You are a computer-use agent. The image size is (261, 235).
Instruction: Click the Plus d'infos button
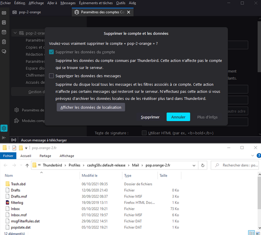pos(207,117)
